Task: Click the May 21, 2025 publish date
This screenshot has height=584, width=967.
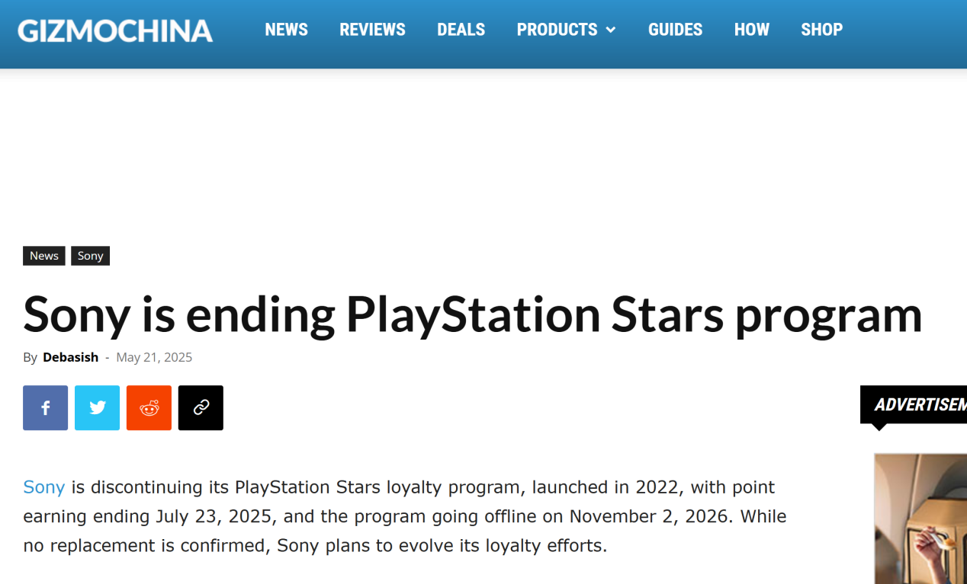Action: click(x=154, y=357)
